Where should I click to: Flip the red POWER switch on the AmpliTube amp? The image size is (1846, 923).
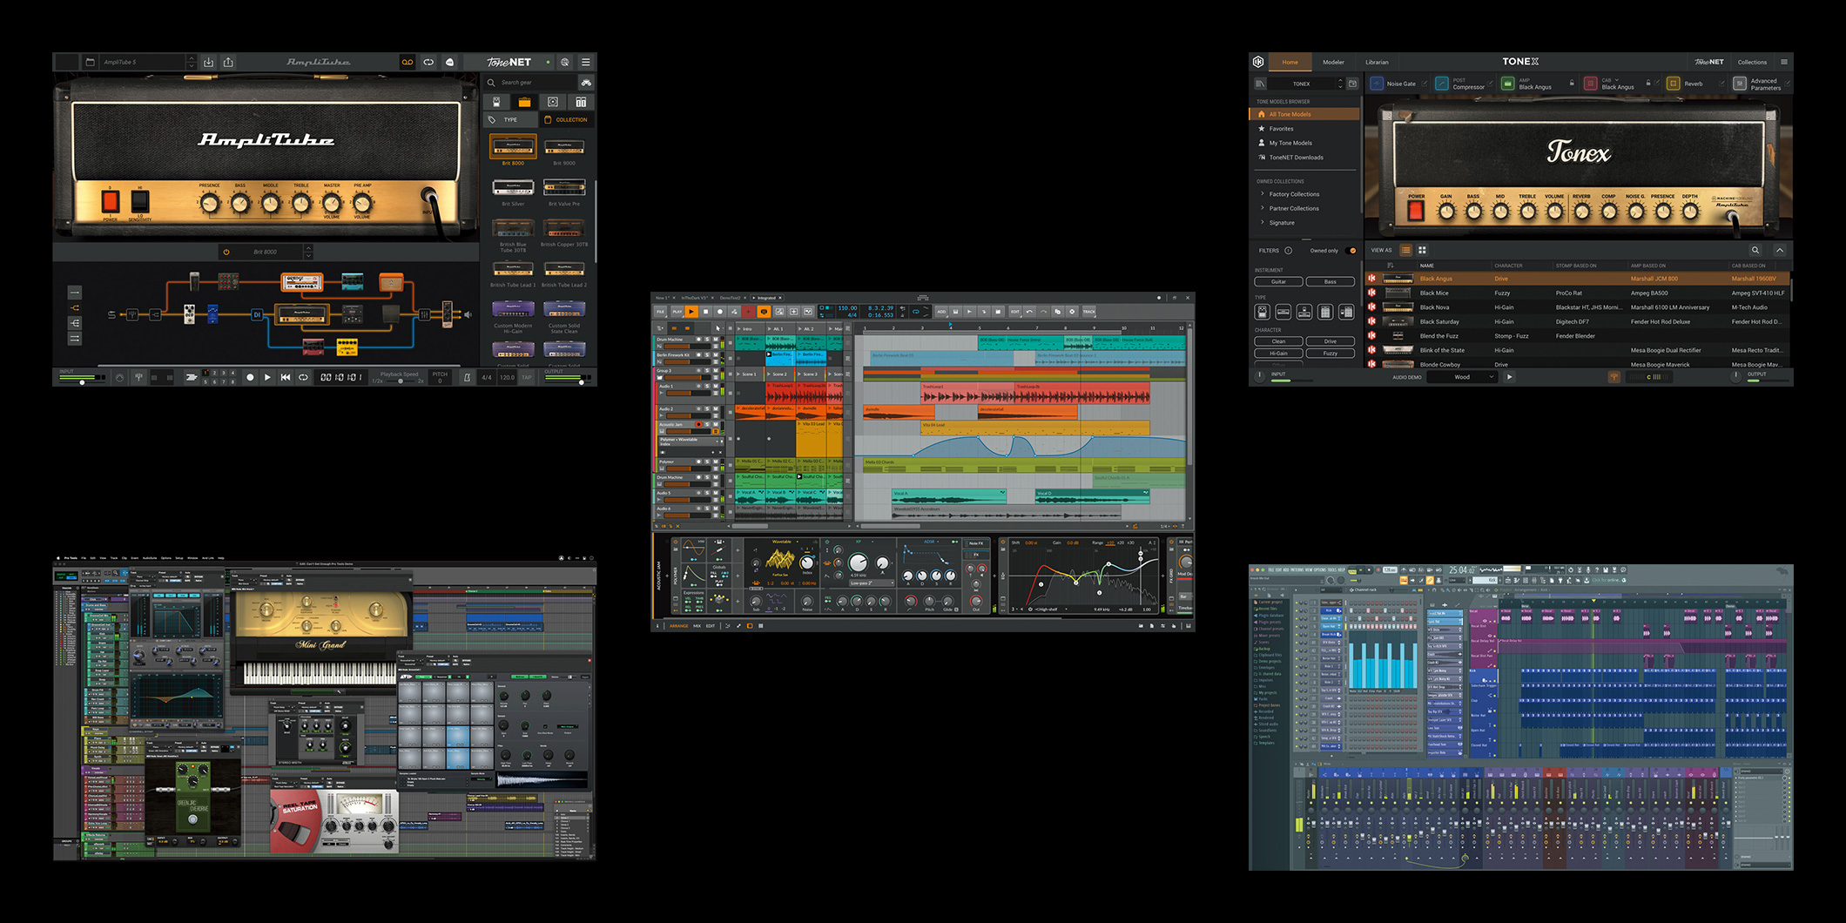(x=111, y=202)
